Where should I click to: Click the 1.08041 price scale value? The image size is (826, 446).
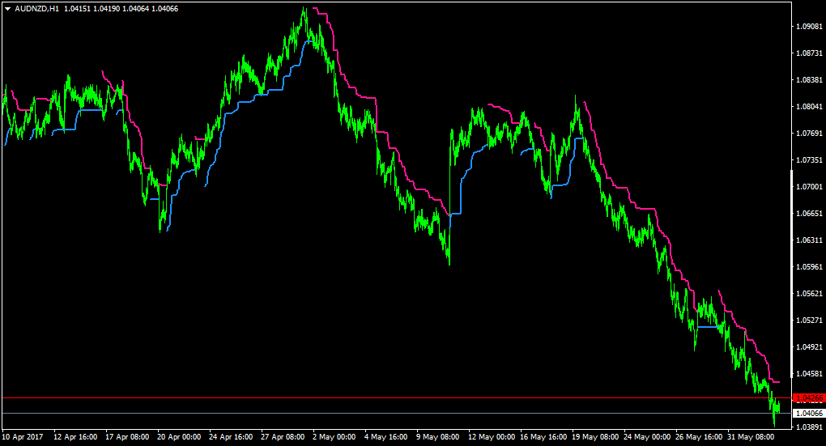810,107
